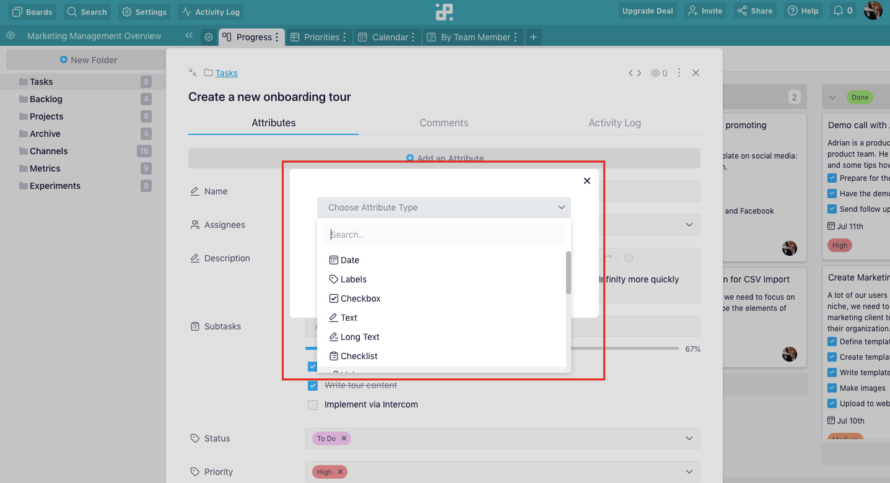Switch to the Comments tab
Screen dimensions: 890x483
(443, 123)
